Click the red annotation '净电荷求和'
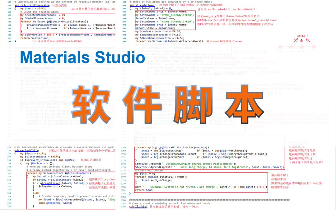This screenshot has width=336, height=210. tap(278, 179)
